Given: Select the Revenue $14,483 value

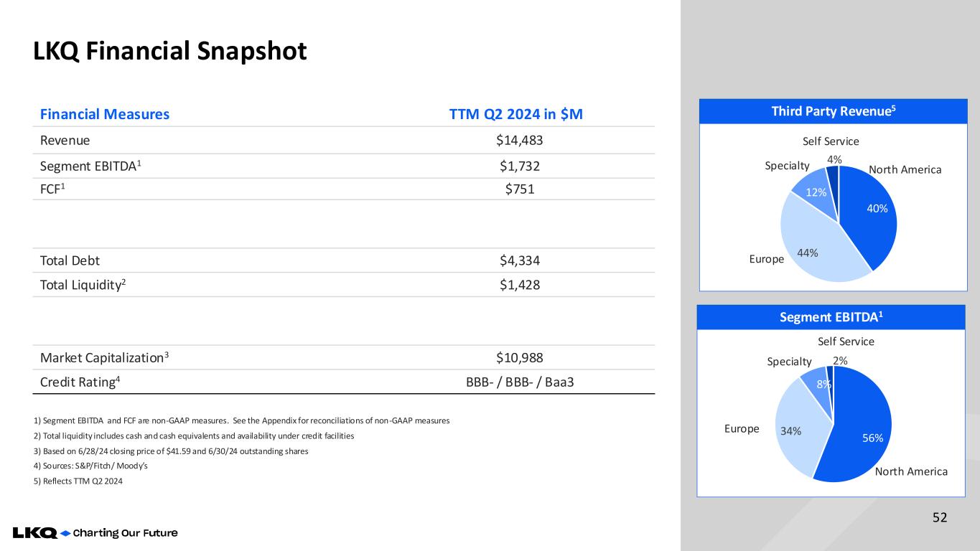Looking at the screenshot, I should tap(520, 141).
